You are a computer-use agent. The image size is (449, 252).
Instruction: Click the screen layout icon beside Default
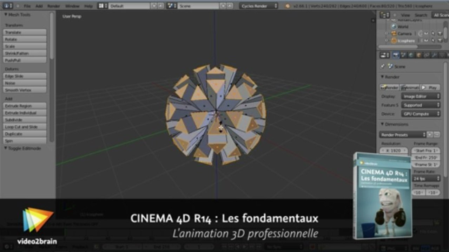point(102,6)
